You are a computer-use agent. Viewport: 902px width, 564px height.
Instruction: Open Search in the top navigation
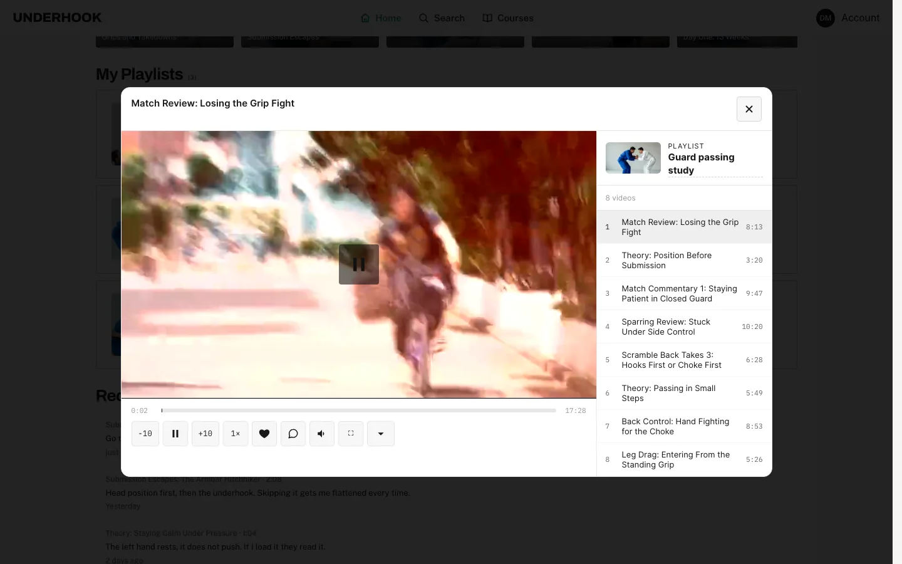442,18
